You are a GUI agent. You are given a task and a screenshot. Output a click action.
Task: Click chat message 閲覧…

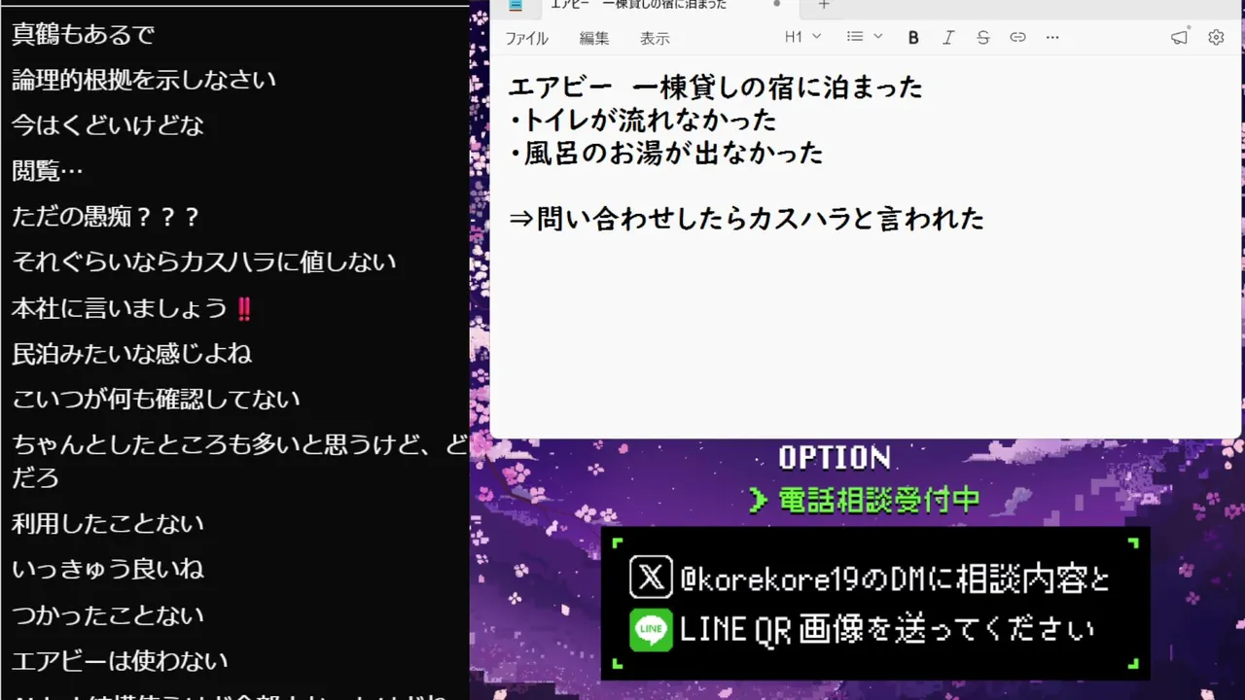coord(48,171)
